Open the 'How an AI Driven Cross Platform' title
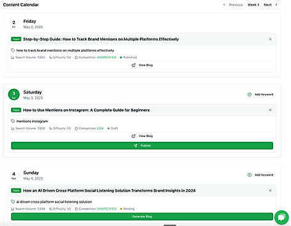The width and height of the screenshot is (291, 226). [x=110, y=190]
